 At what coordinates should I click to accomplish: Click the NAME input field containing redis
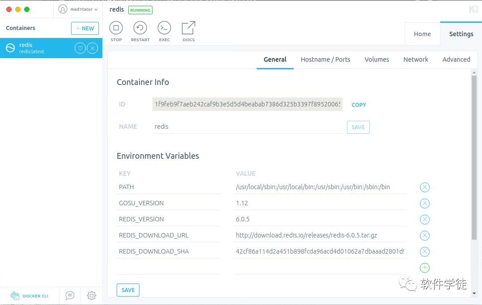247,127
